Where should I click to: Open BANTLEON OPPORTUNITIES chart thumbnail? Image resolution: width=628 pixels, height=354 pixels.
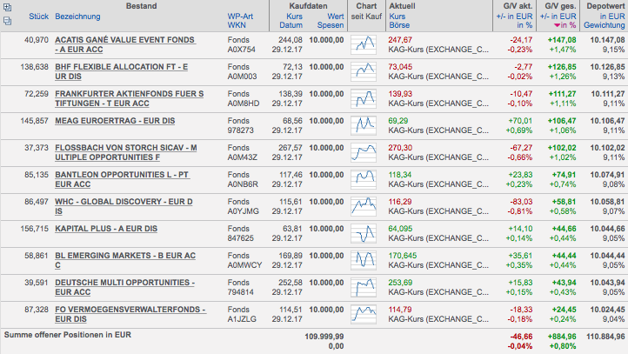[364, 179]
